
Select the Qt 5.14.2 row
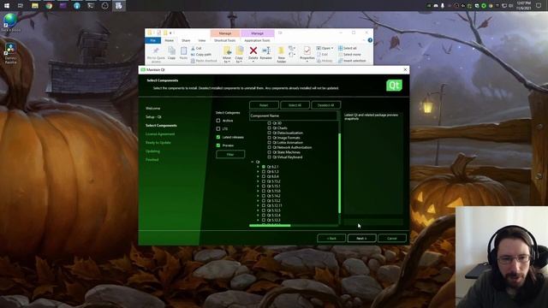coord(274,196)
